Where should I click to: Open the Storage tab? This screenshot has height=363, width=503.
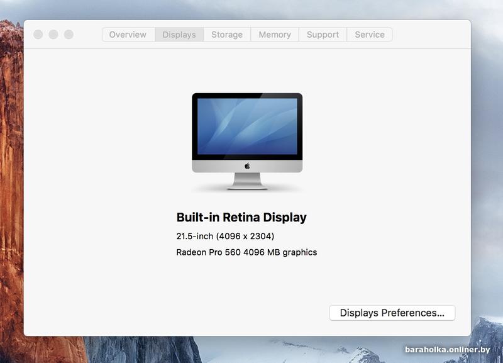[226, 35]
